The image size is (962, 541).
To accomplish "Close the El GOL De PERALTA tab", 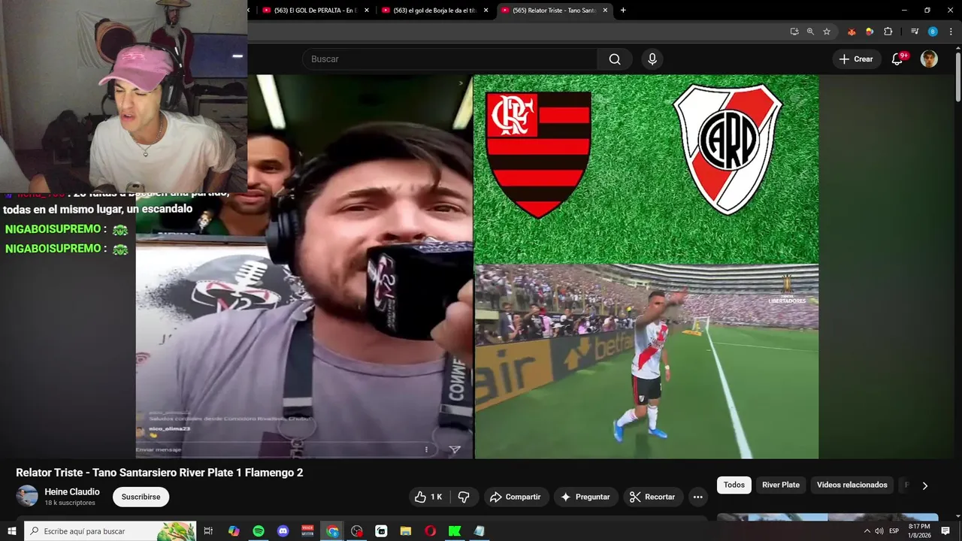I will (367, 11).
